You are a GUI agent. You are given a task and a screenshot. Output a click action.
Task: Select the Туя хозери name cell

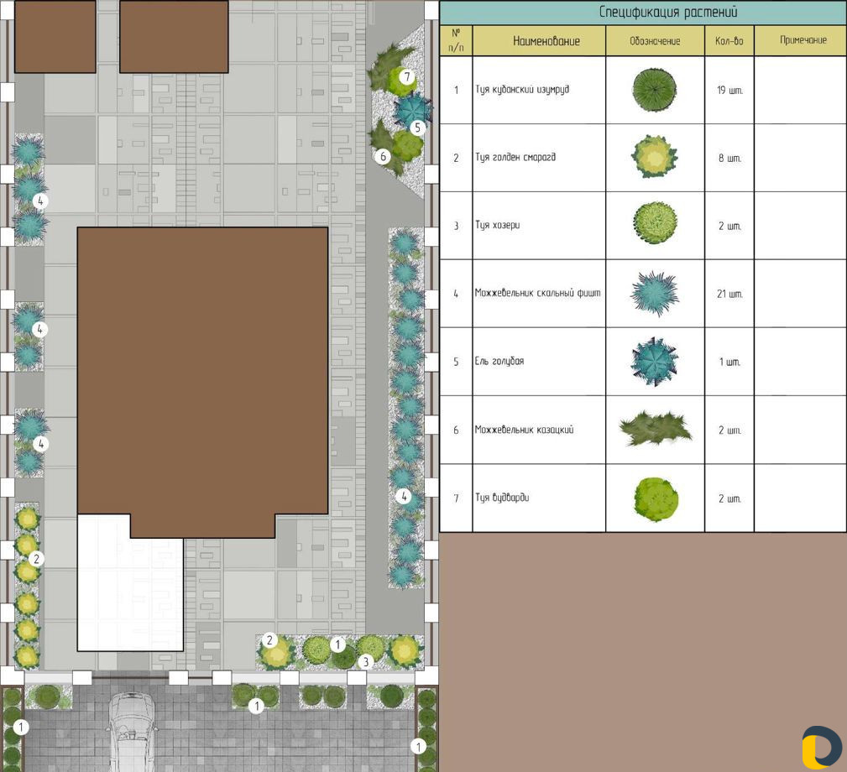pos(539,225)
